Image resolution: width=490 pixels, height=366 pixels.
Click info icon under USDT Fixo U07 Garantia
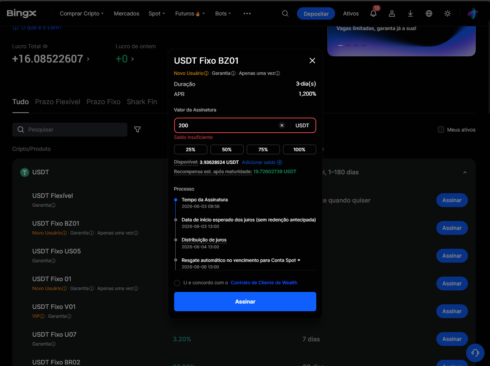pyautogui.click(x=53, y=344)
